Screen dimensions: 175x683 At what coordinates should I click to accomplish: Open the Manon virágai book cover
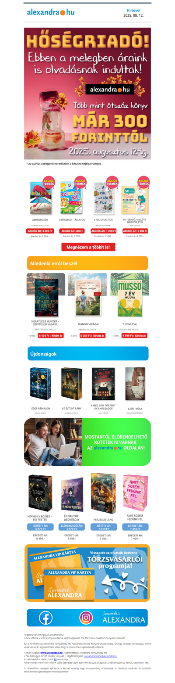point(87,295)
